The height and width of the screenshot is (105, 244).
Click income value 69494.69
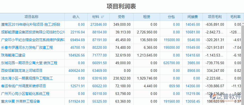pos(78,40)
